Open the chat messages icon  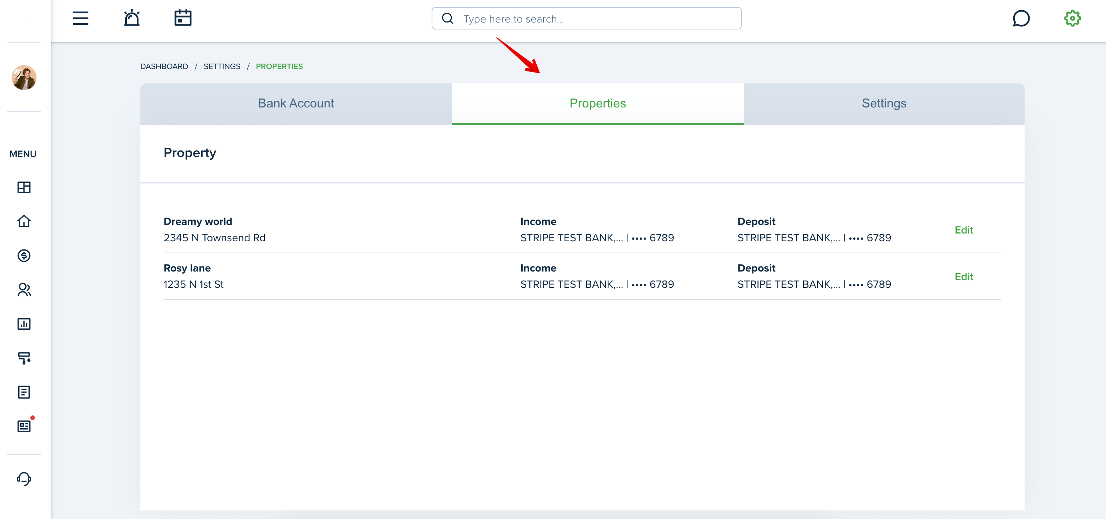click(x=1021, y=19)
